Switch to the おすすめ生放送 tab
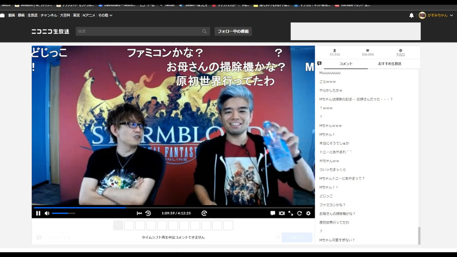 click(390, 63)
